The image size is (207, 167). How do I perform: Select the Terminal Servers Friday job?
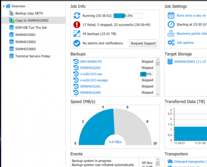point(33,56)
